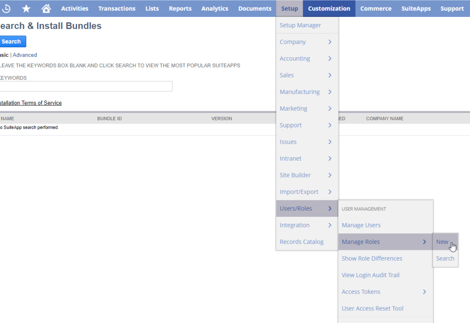Open the Reports menu
Image resolution: width=470 pixels, height=323 pixels.
(180, 8)
